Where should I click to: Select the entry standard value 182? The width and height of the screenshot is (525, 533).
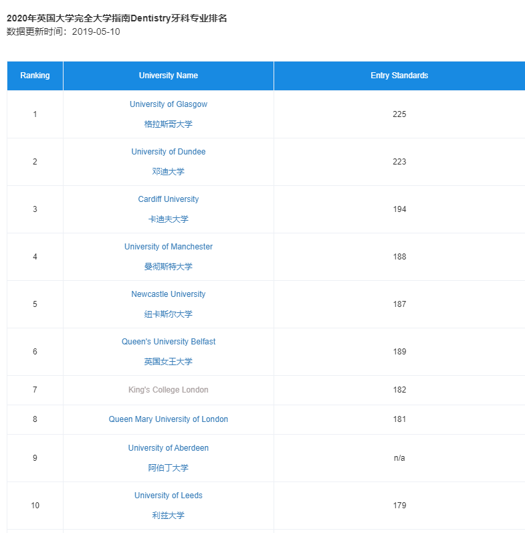coord(399,390)
